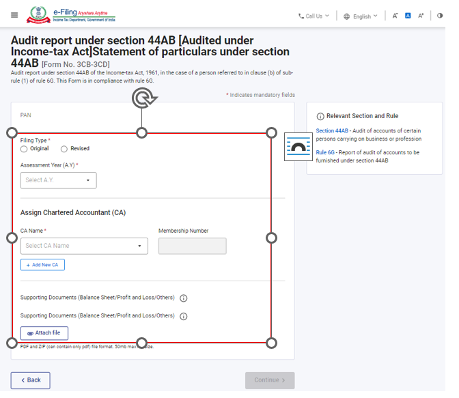459x398 pixels.
Task: Toggle high contrast mode icon
Action: point(440,16)
